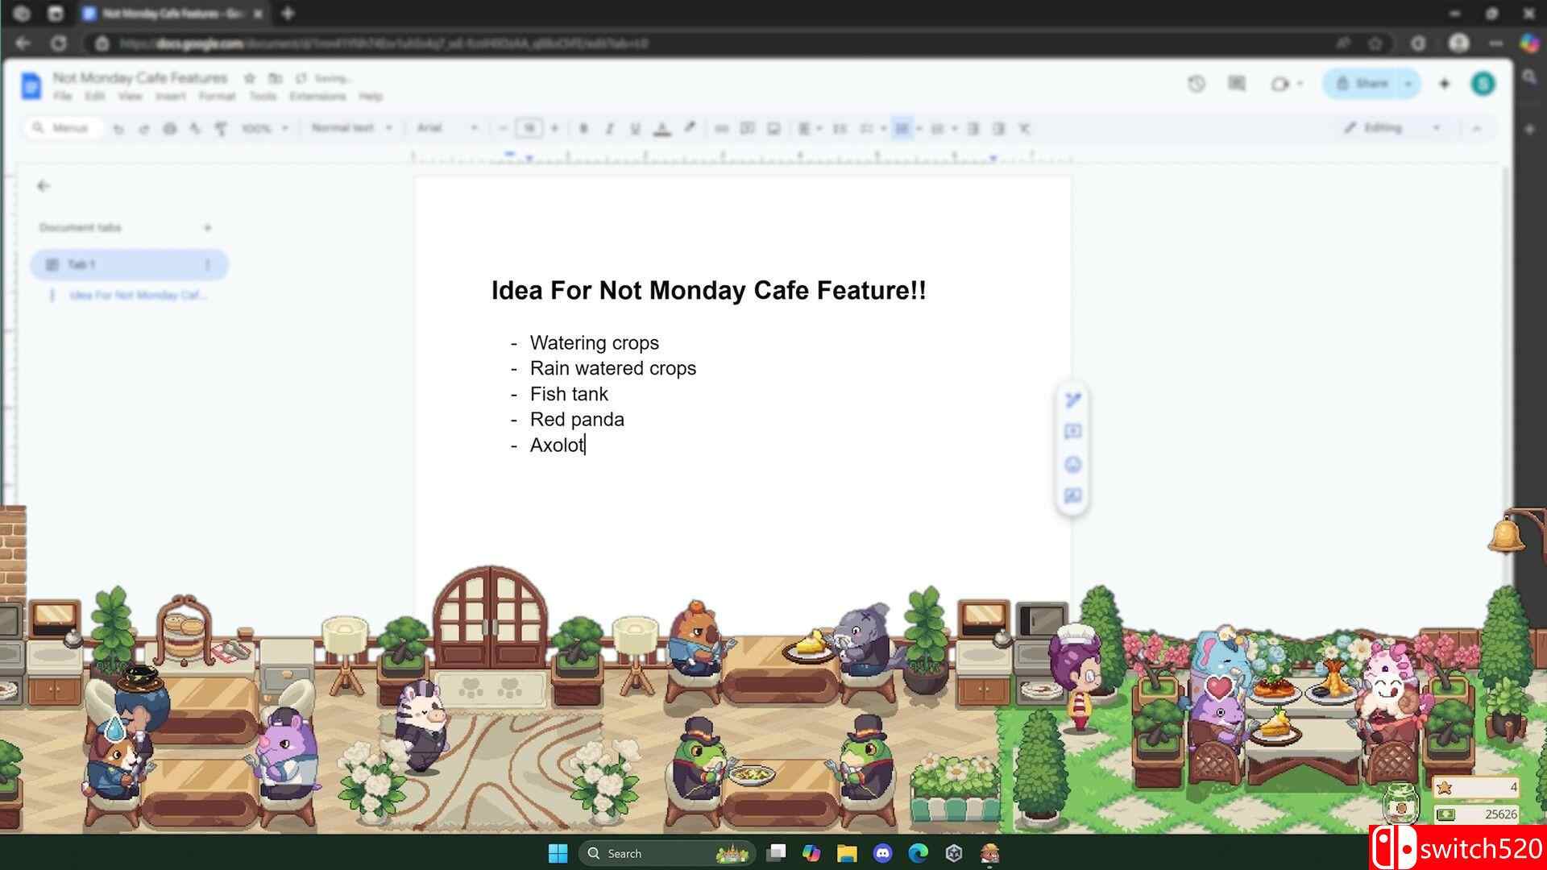Screen dimensions: 1547x870
Task: Open version history icon near Share
Action: click(x=1196, y=84)
